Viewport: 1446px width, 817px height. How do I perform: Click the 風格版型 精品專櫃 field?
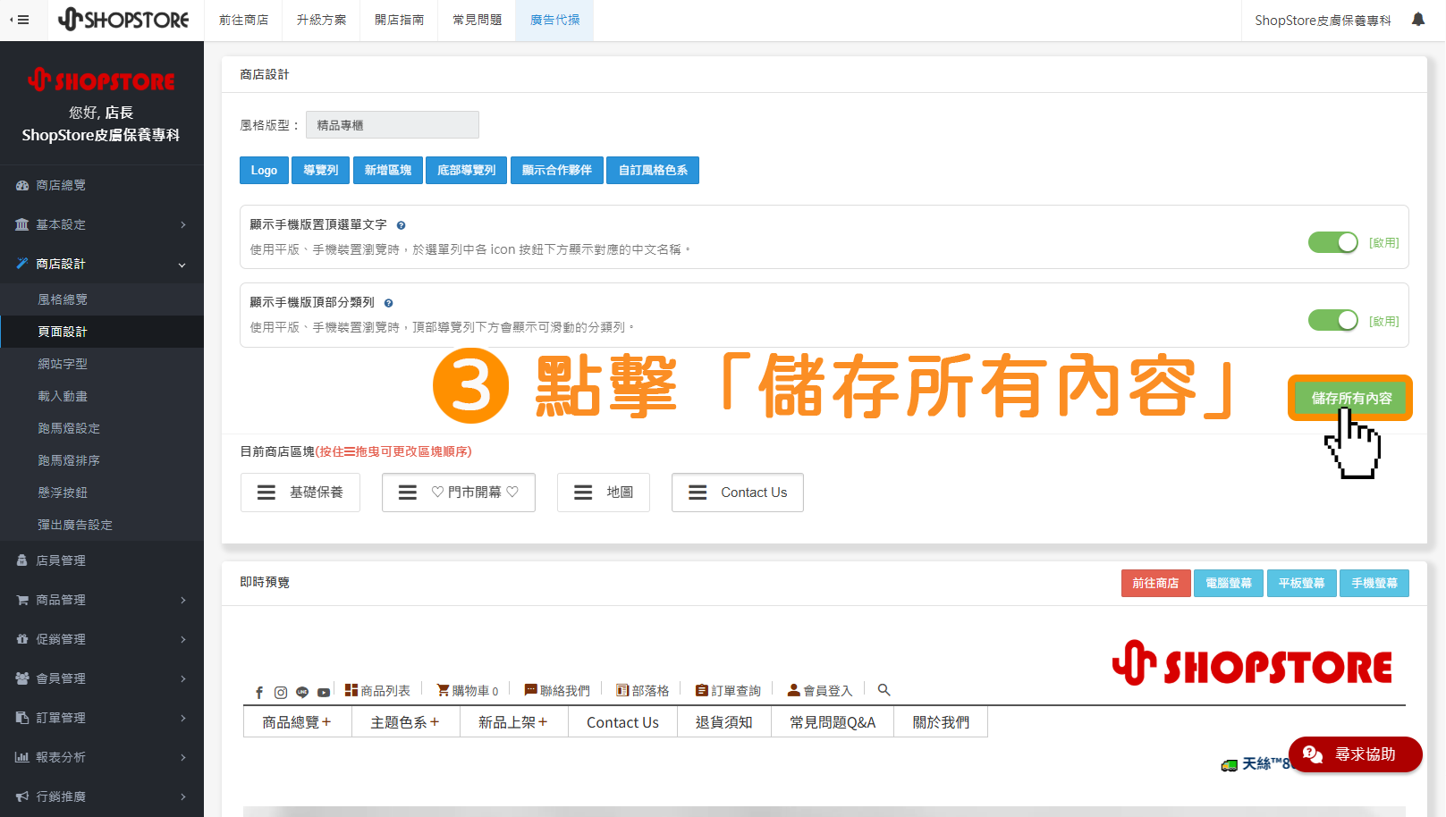click(393, 125)
